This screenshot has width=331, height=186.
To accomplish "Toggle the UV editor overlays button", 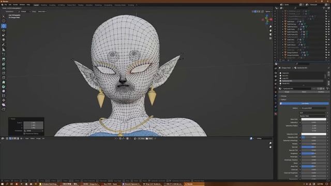I will [x=251, y=138].
